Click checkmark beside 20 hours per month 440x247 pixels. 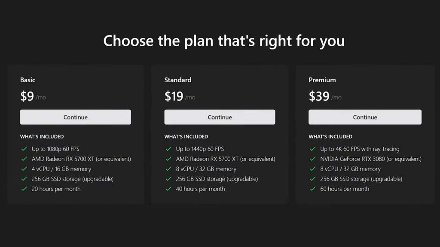(24, 189)
